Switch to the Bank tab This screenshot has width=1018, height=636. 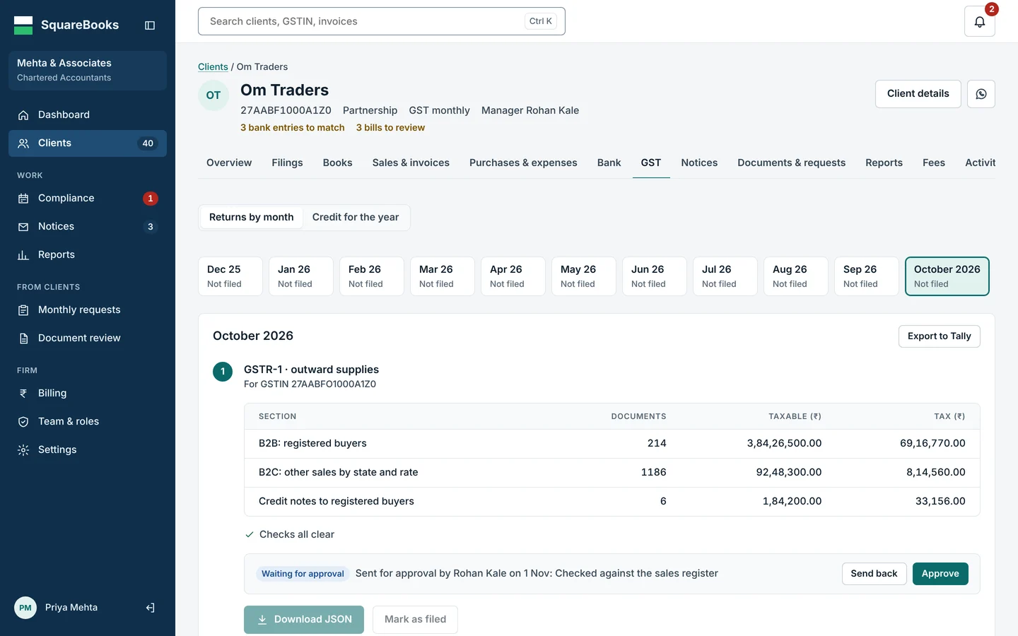click(x=609, y=163)
